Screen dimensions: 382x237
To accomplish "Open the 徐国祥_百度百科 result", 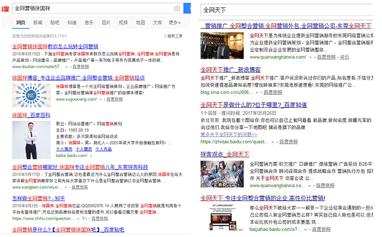I will click(31, 115).
